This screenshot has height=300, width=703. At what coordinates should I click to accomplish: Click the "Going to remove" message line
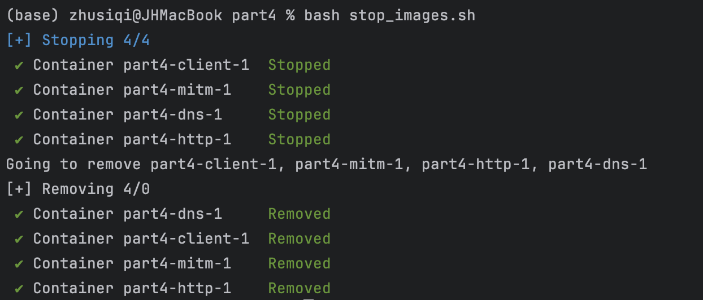coord(326,165)
